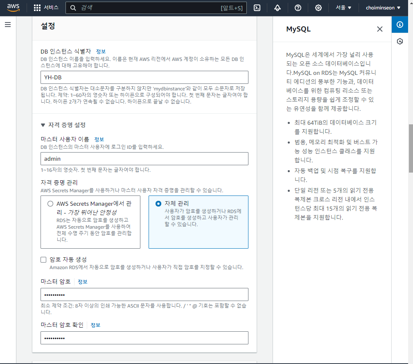The image size is (413, 364).
Task: Click the '자동 백업 및 시점 복구' bullet
Action: [335, 175]
